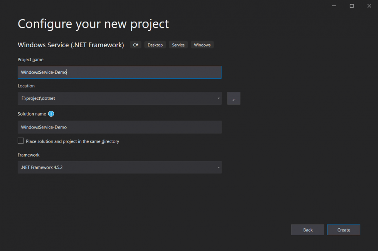Click the Project name input field
Image resolution: width=378 pixels, height=251 pixels.
click(119, 72)
